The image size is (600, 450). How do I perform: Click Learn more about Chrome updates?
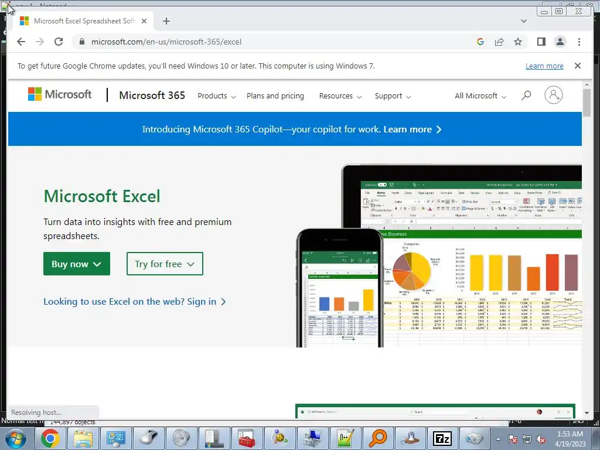544,66
